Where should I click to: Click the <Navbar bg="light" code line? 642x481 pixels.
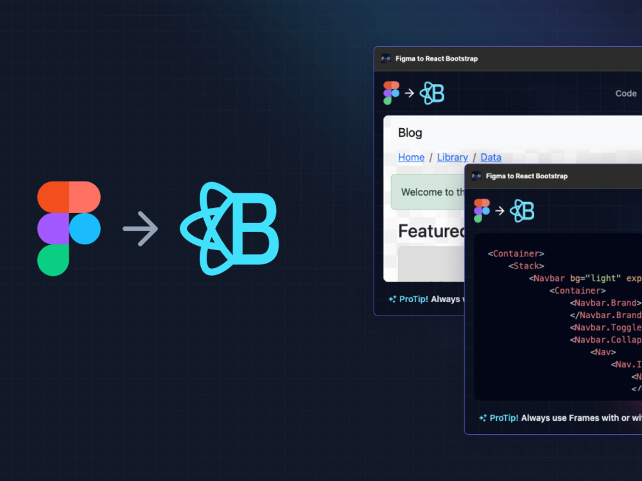[x=585, y=278]
